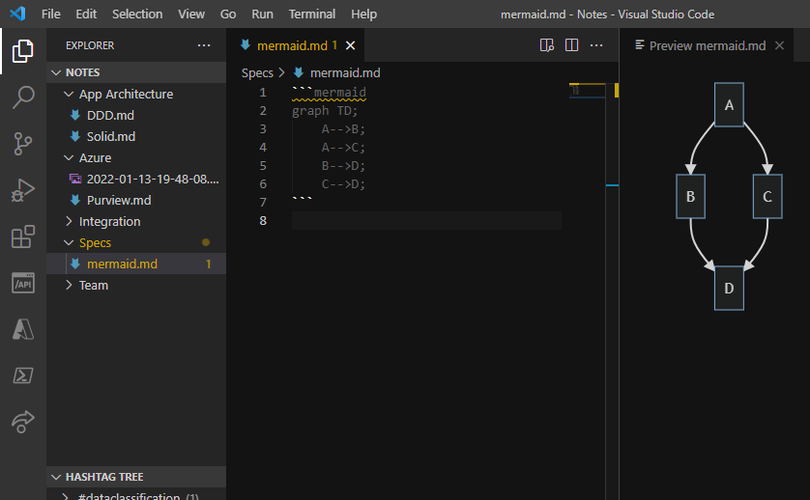Viewport: 810px width, 500px height.
Task: Click the markdown icon beside Purview.md
Action: pos(75,200)
